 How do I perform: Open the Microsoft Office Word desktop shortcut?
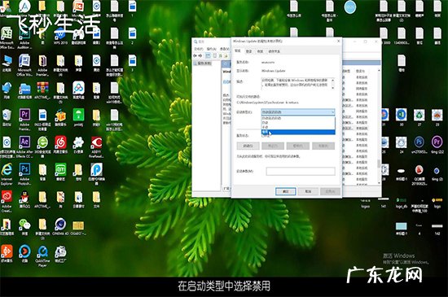click(24, 62)
